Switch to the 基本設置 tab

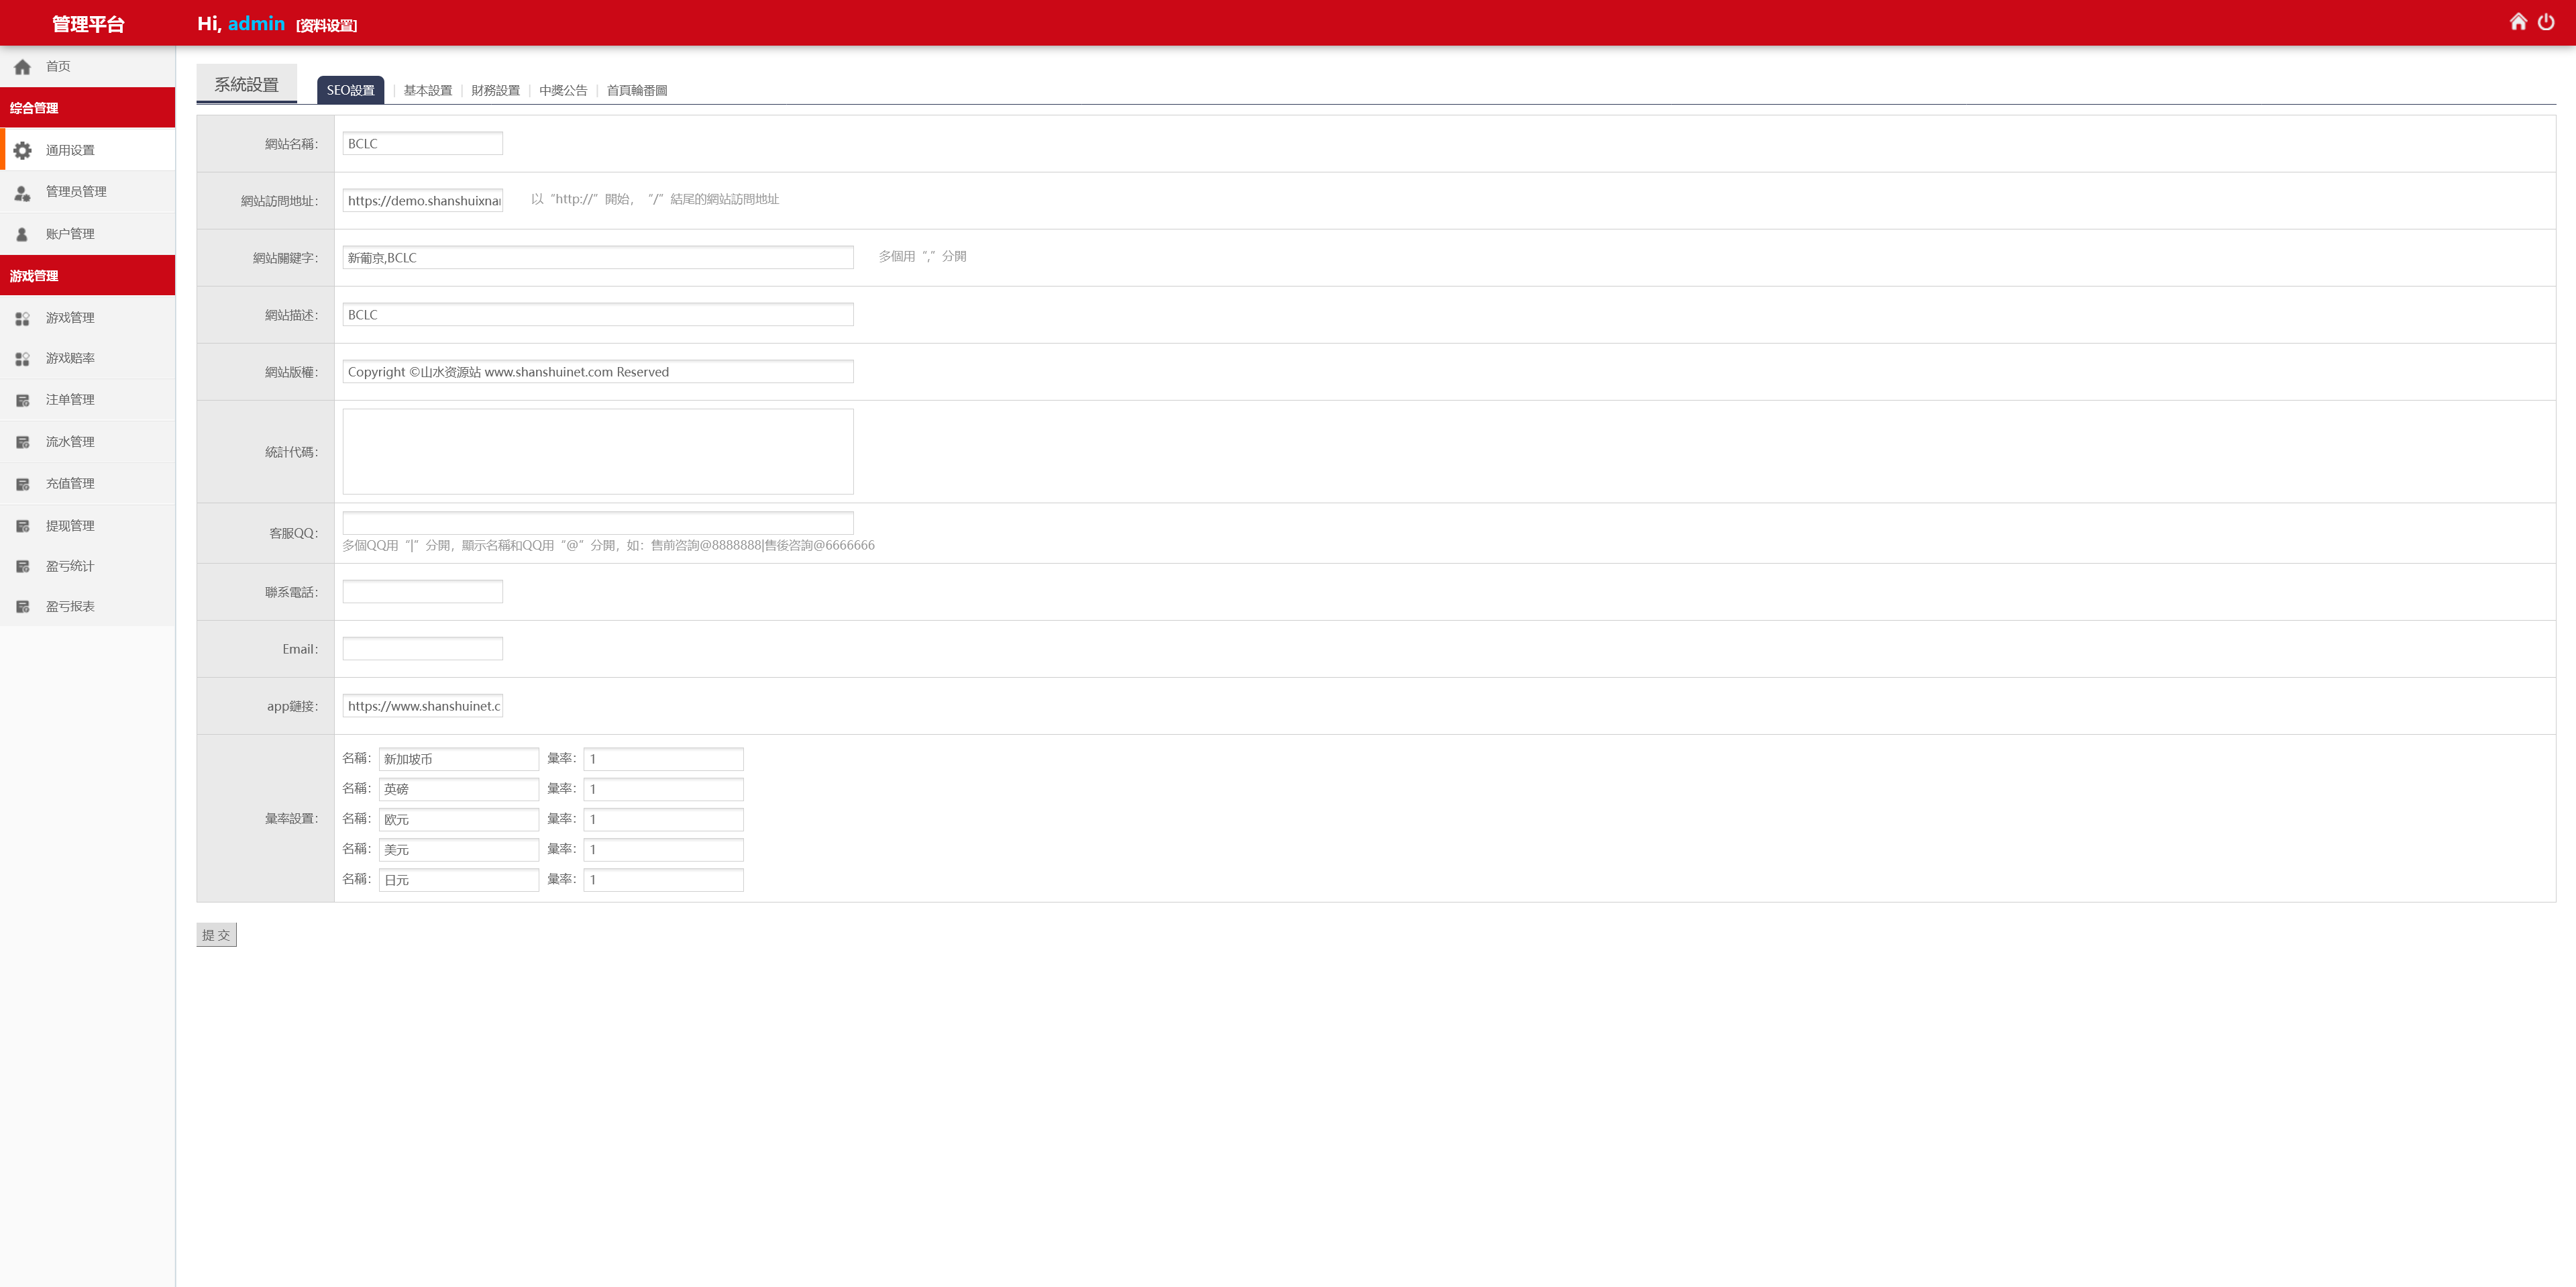(427, 90)
